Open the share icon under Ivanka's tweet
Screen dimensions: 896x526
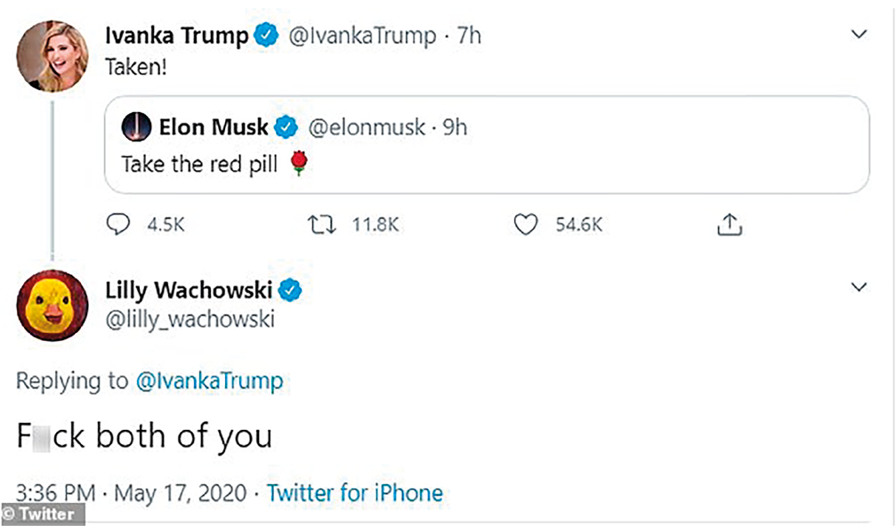729,225
